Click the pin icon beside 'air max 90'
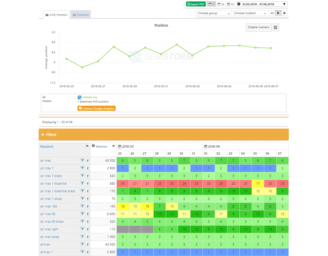This screenshot has width=328, height=256. (x=88, y=214)
